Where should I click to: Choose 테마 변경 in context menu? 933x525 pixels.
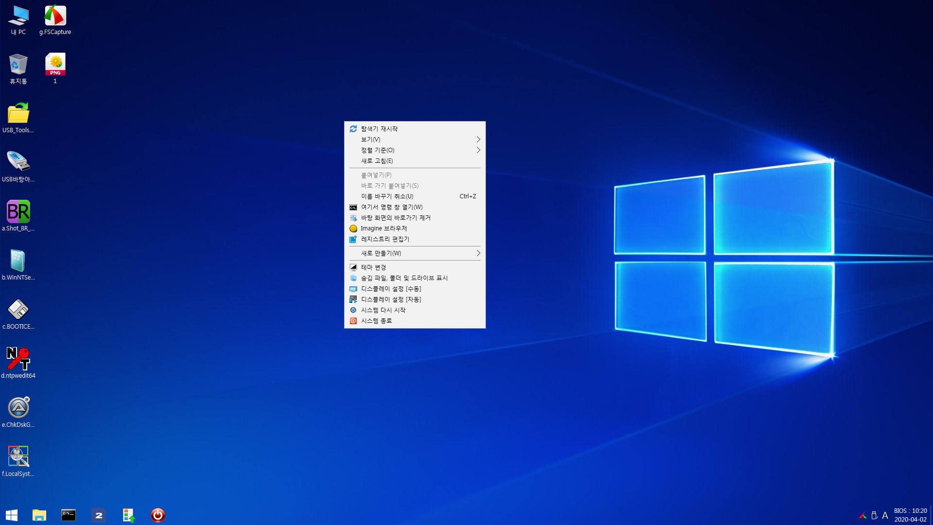click(415, 267)
